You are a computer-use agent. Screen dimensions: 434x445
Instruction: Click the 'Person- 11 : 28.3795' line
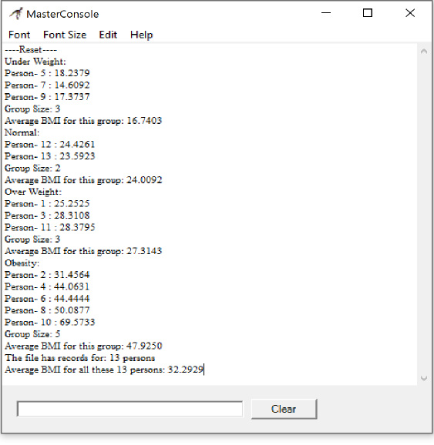coord(50,227)
